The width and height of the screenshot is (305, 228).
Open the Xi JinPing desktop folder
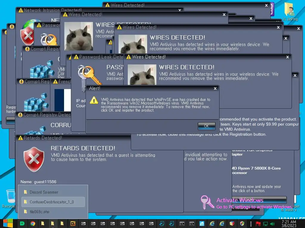click(290, 12)
